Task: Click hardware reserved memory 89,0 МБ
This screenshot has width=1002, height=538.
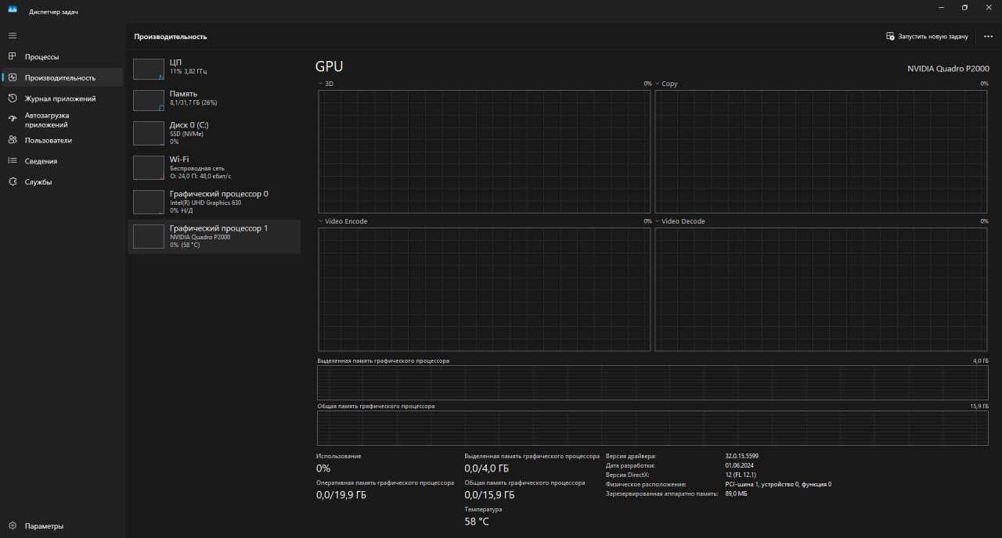Action: pyautogui.click(x=737, y=493)
